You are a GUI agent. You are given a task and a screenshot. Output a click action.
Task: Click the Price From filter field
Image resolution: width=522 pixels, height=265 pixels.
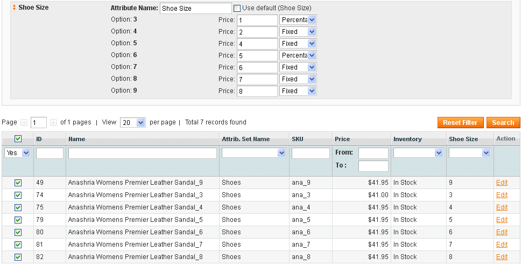pos(373,153)
